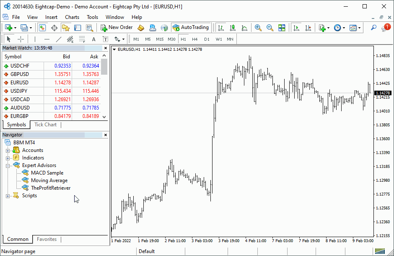Select the Crosshair tool

pos(21,39)
